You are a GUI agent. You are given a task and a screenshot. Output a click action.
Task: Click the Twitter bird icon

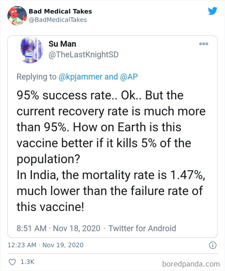click(212, 11)
